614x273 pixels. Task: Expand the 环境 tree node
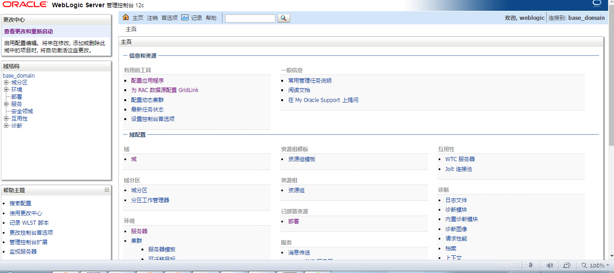tap(6, 90)
